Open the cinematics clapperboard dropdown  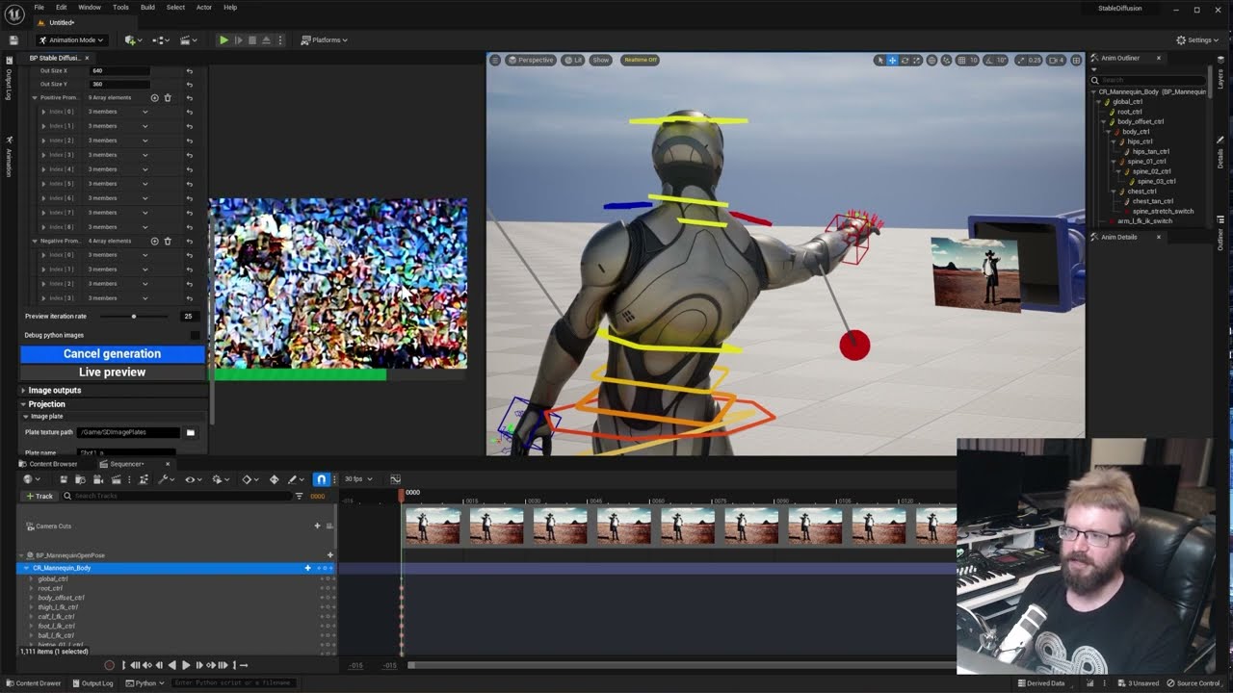[189, 40]
